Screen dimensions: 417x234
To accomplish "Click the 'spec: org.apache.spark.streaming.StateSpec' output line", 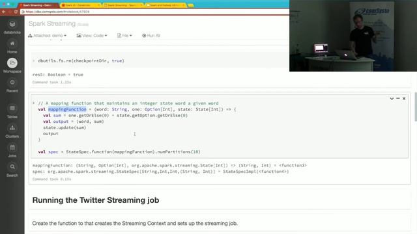I will tap(161, 172).
